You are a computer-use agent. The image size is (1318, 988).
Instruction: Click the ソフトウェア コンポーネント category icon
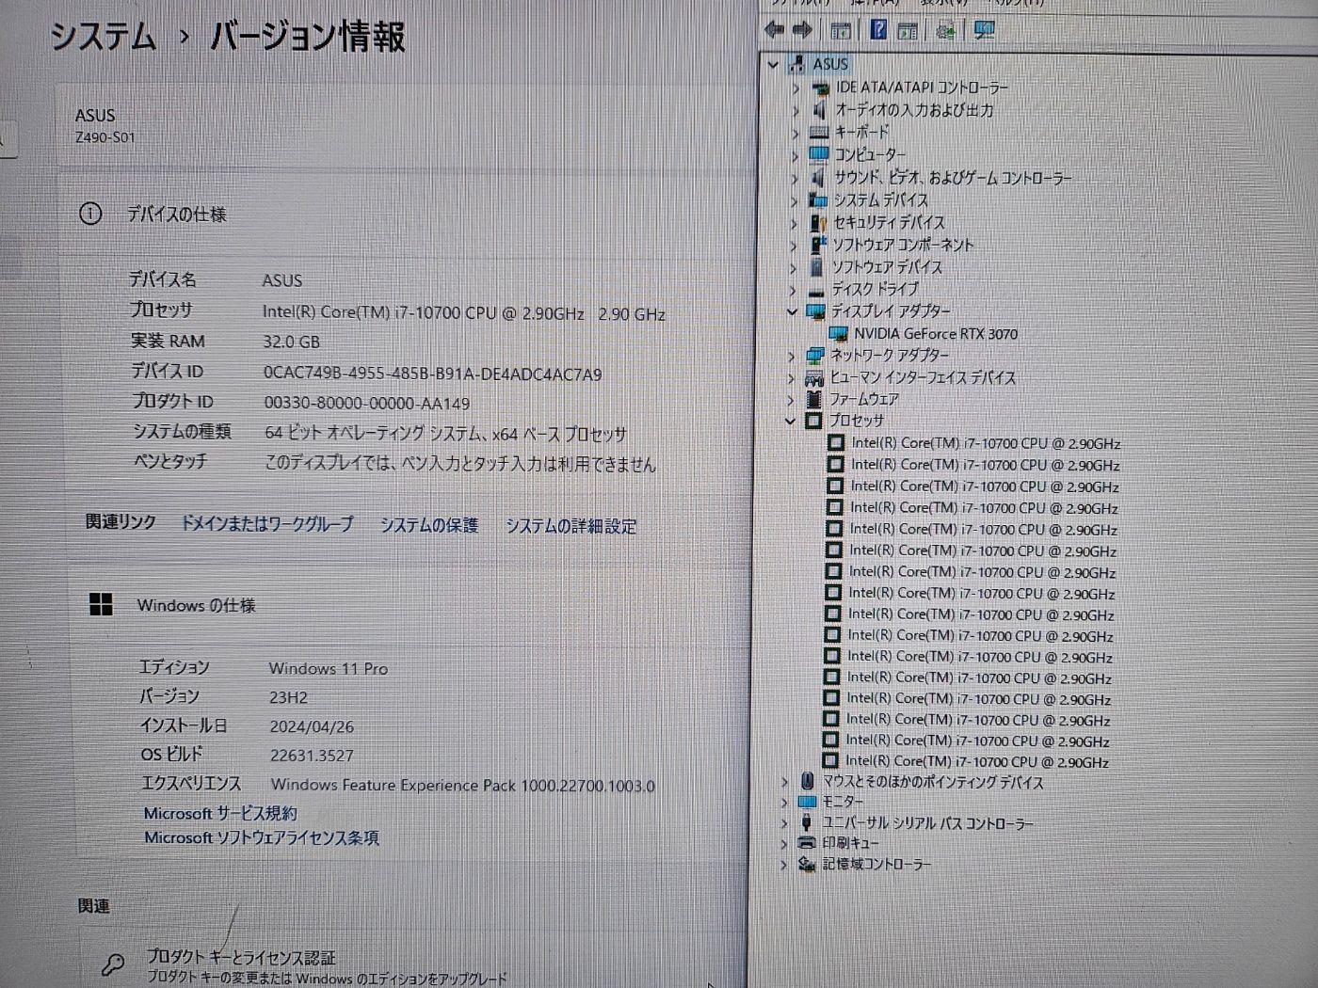click(817, 245)
